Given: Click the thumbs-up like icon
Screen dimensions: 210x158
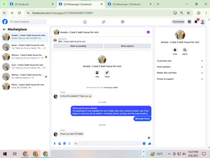Looking at the screenshot, I should tap(150, 143).
